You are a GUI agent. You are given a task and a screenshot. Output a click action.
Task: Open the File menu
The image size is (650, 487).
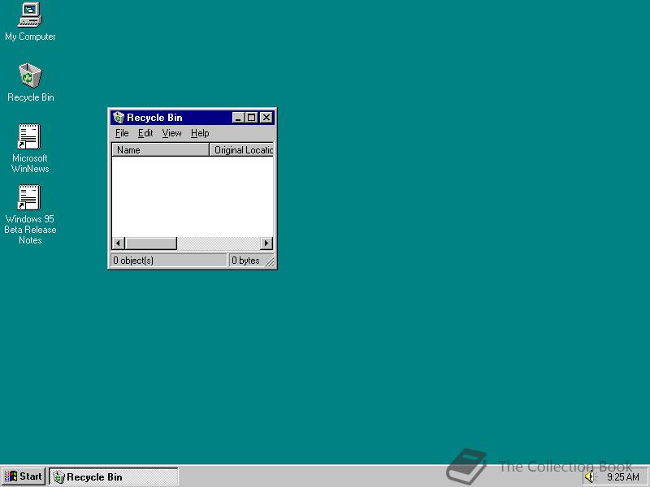click(x=122, y=133)
